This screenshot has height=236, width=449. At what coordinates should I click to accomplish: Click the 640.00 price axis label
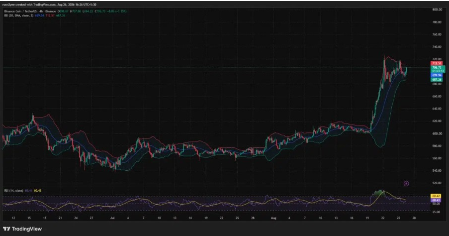coord(437,109)
